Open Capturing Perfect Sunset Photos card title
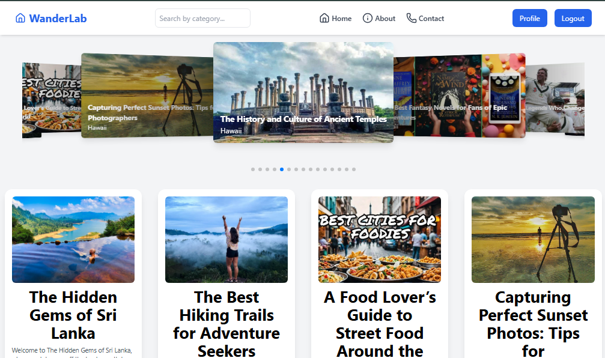 [533, 324]
